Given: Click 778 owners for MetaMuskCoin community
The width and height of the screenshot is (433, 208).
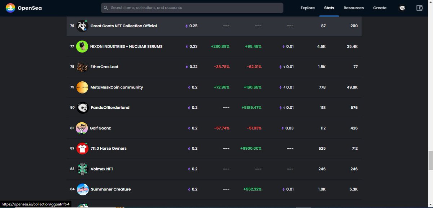Looking at the screenshot, I should 322,87.
